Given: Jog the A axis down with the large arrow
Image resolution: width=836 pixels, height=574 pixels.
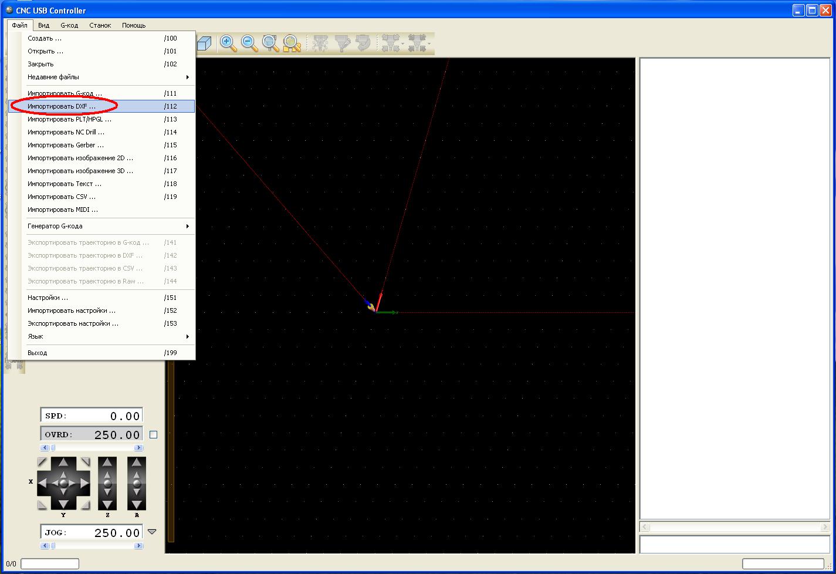Looking at the screenshot, I should pos(137,505).
